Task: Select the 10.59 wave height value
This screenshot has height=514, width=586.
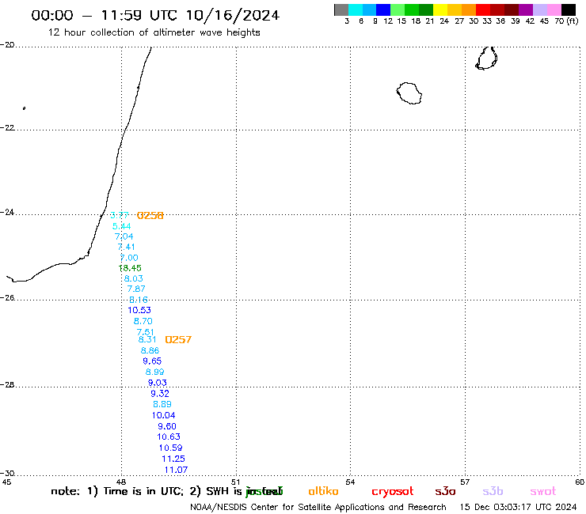Action: click(170, 448)
